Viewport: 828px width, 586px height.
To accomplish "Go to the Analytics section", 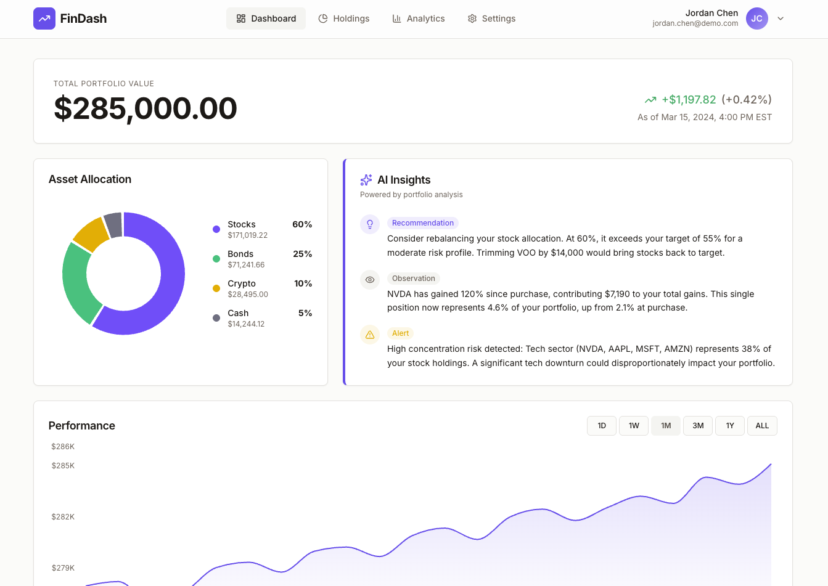I will (425, 18).
